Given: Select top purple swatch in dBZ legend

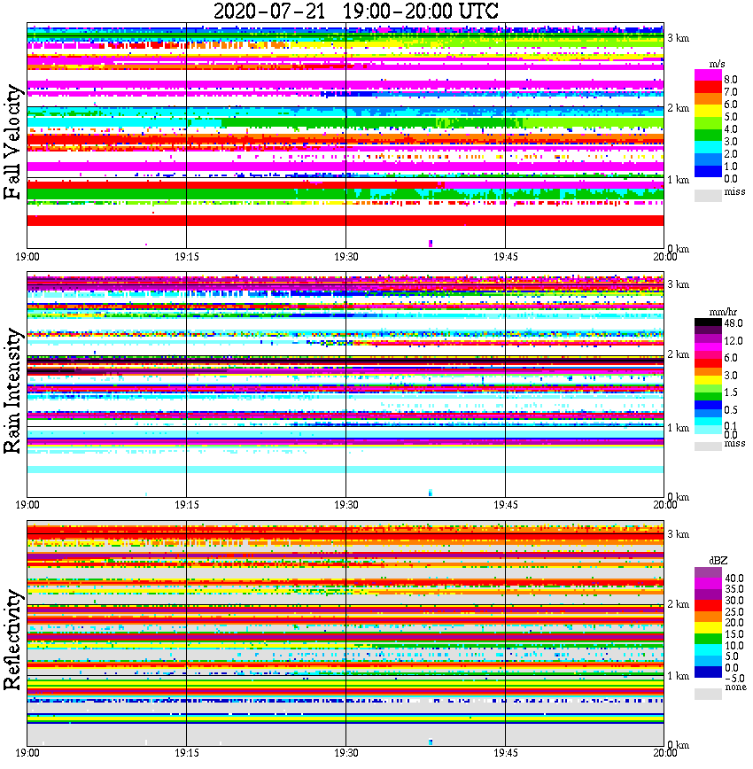Looking at the screenshot, I should [709, 572].
